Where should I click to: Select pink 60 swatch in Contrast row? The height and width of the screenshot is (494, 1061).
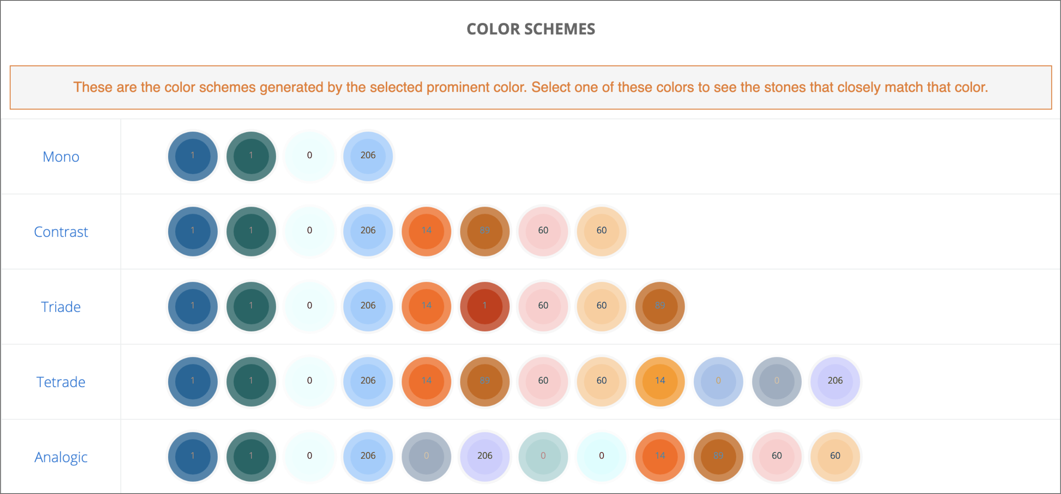(543, 231)
